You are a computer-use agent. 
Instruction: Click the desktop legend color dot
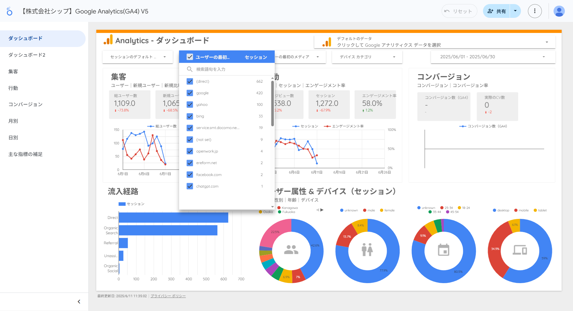(495, 210)
